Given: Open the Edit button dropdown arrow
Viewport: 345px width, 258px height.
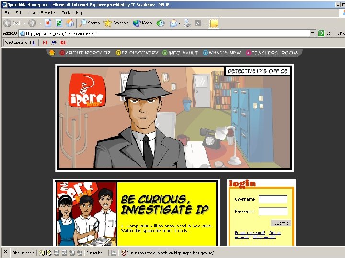Looking at the screenshot, I should 206,23.
